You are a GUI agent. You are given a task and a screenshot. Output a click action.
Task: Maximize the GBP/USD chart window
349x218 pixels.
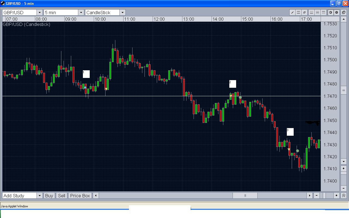click(x=339, y=4)
